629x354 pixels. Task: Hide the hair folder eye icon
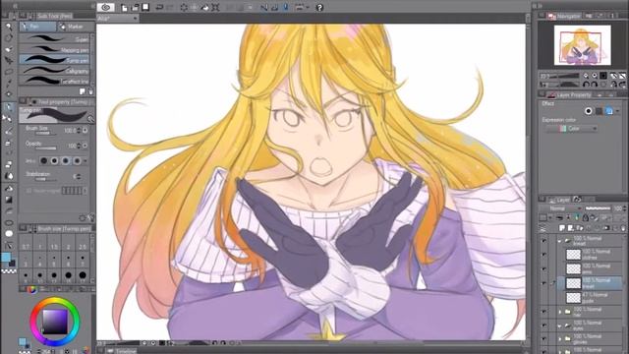point(543,312)
